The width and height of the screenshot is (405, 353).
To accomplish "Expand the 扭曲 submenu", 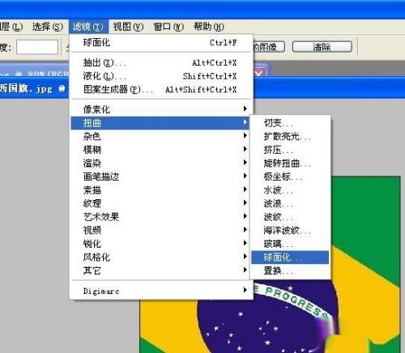I will coord(160,123).
